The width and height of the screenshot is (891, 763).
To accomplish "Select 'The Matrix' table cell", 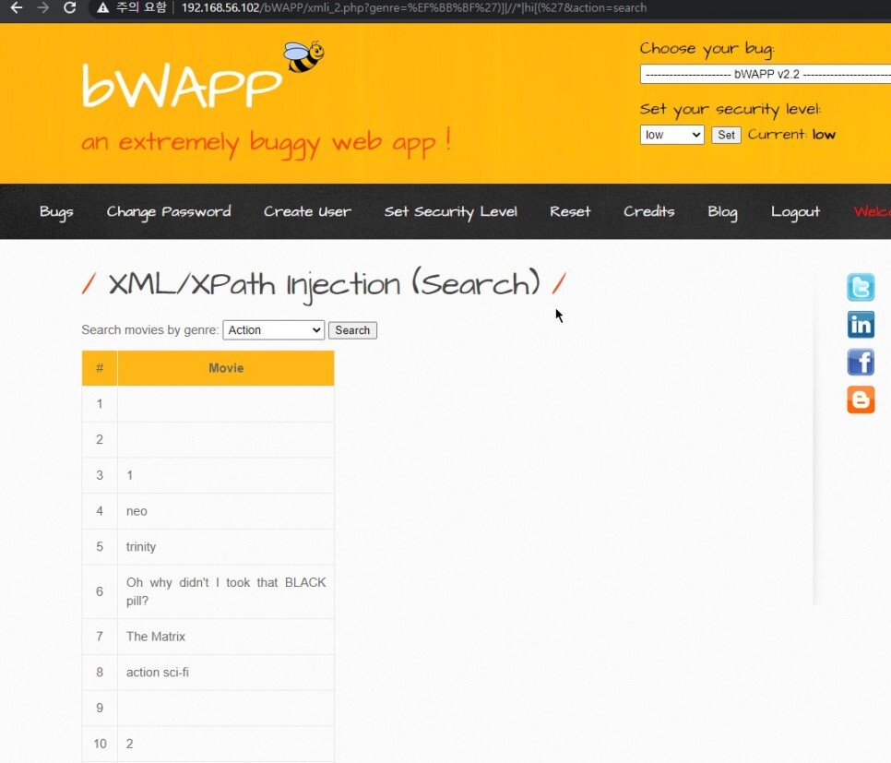I will (226, 637).
